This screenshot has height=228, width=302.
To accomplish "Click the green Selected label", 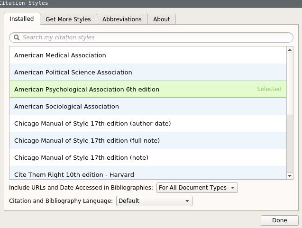I will 269,89.
